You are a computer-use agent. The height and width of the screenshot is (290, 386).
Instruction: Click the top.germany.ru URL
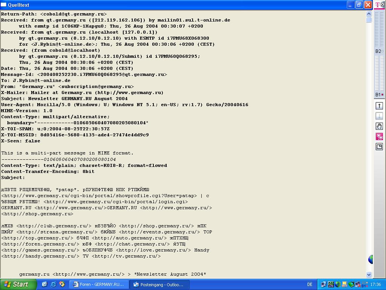pos(37,238)
